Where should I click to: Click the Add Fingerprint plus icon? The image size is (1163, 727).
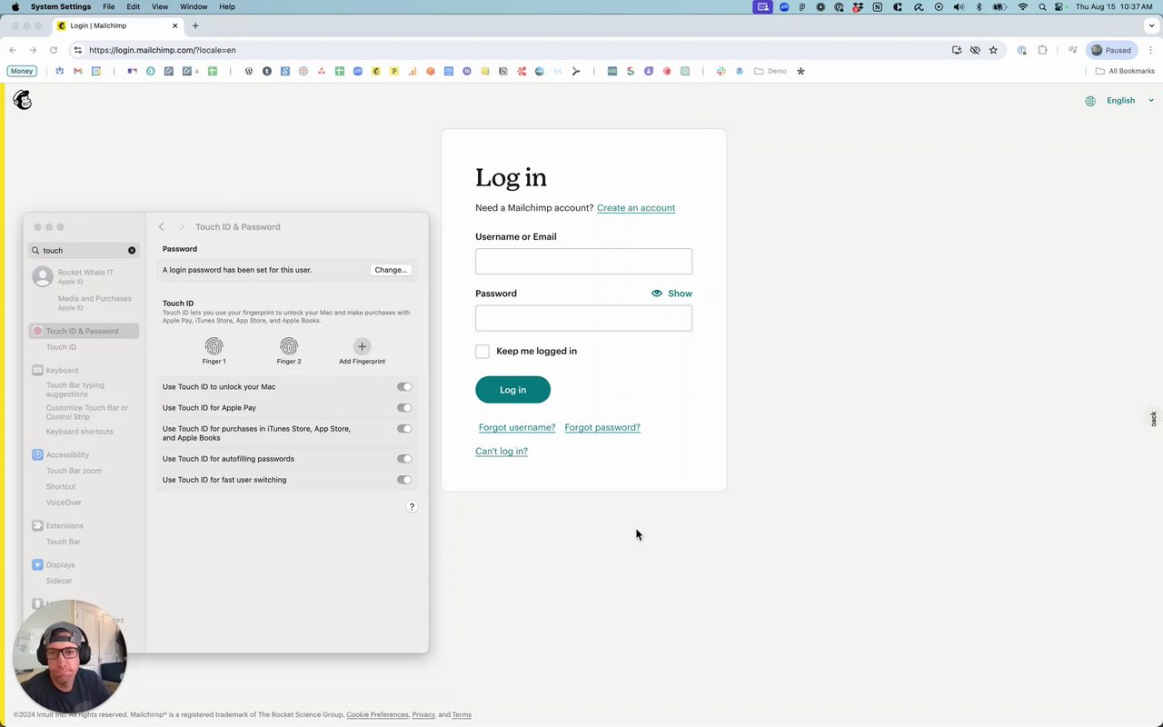pyautogui.click(x=362, y=346)
